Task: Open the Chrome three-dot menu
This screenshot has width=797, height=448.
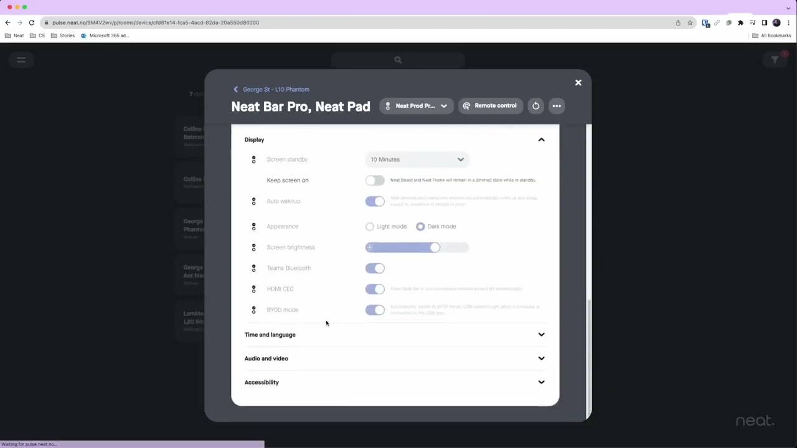Action: point(788,22)
